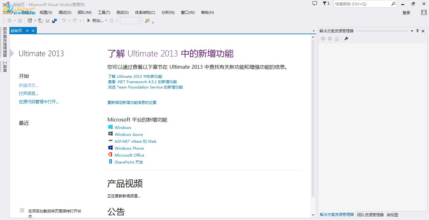Close the 起始页 tab

(33, 31)
